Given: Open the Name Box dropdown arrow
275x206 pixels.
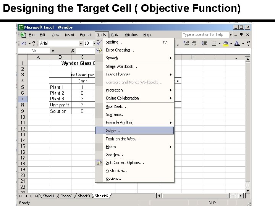Looking at the screenshot, I should point(53,51).
